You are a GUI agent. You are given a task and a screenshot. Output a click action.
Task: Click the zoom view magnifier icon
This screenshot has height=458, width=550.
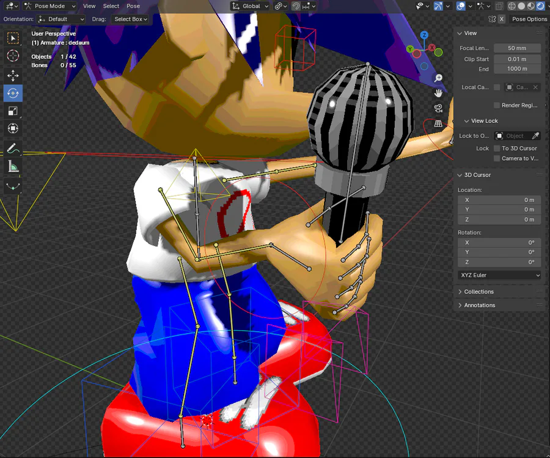438,78
